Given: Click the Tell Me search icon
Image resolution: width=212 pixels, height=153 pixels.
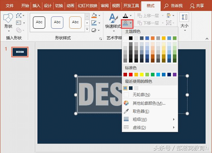Looking at the screenshot, I should [x=166, y=6].
